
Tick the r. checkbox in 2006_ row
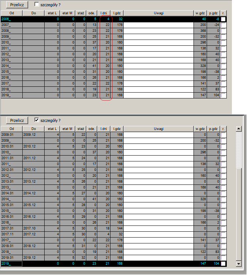click(x=223, y=19)
